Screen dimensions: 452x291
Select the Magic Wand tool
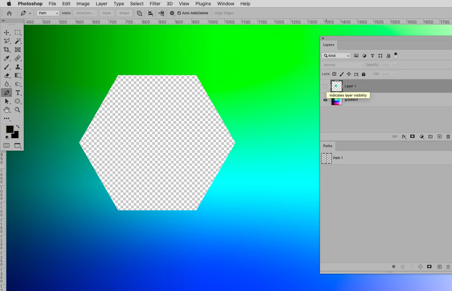pos(18,41)
